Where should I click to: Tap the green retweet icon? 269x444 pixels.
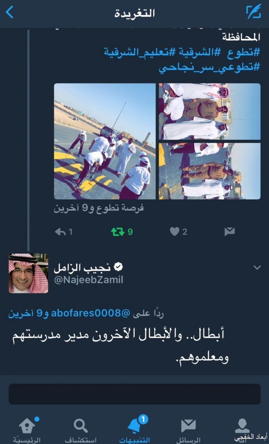click(118, 232)
